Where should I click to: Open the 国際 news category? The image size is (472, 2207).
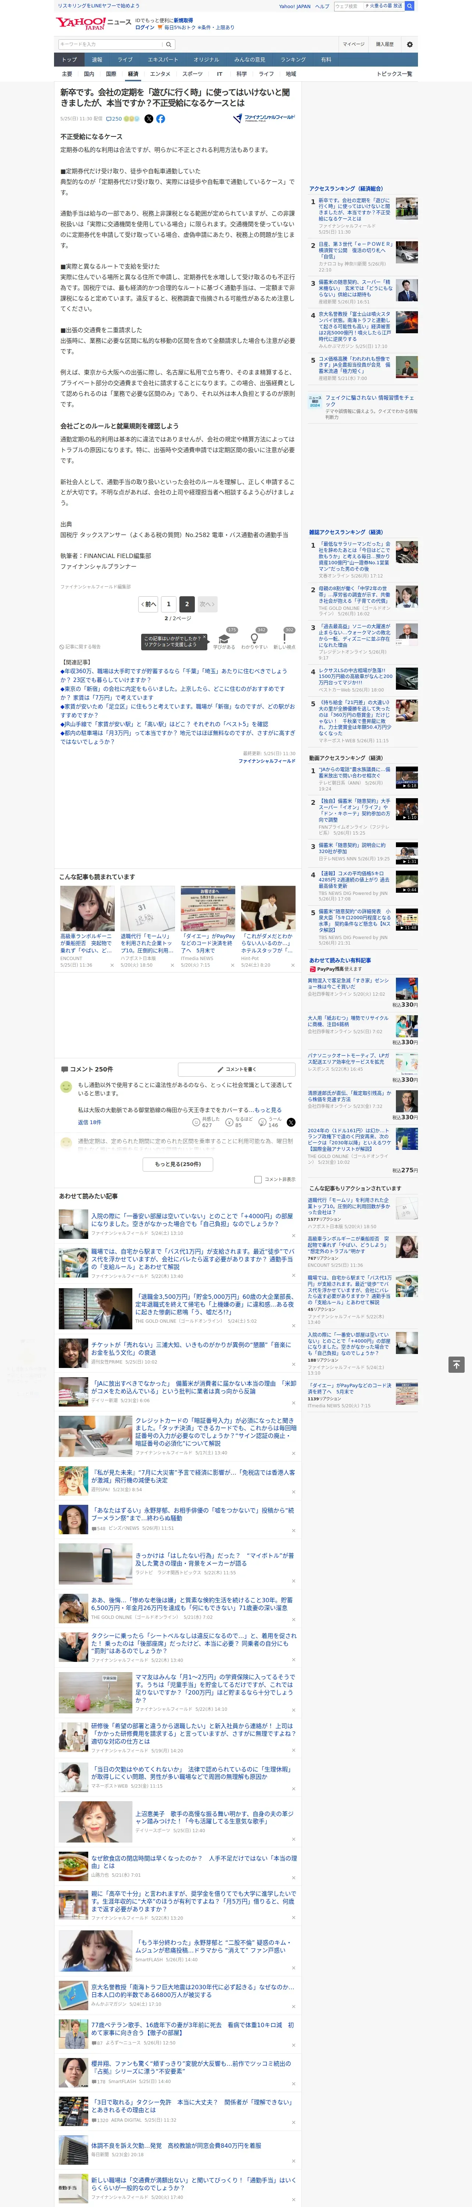(111, 74)
